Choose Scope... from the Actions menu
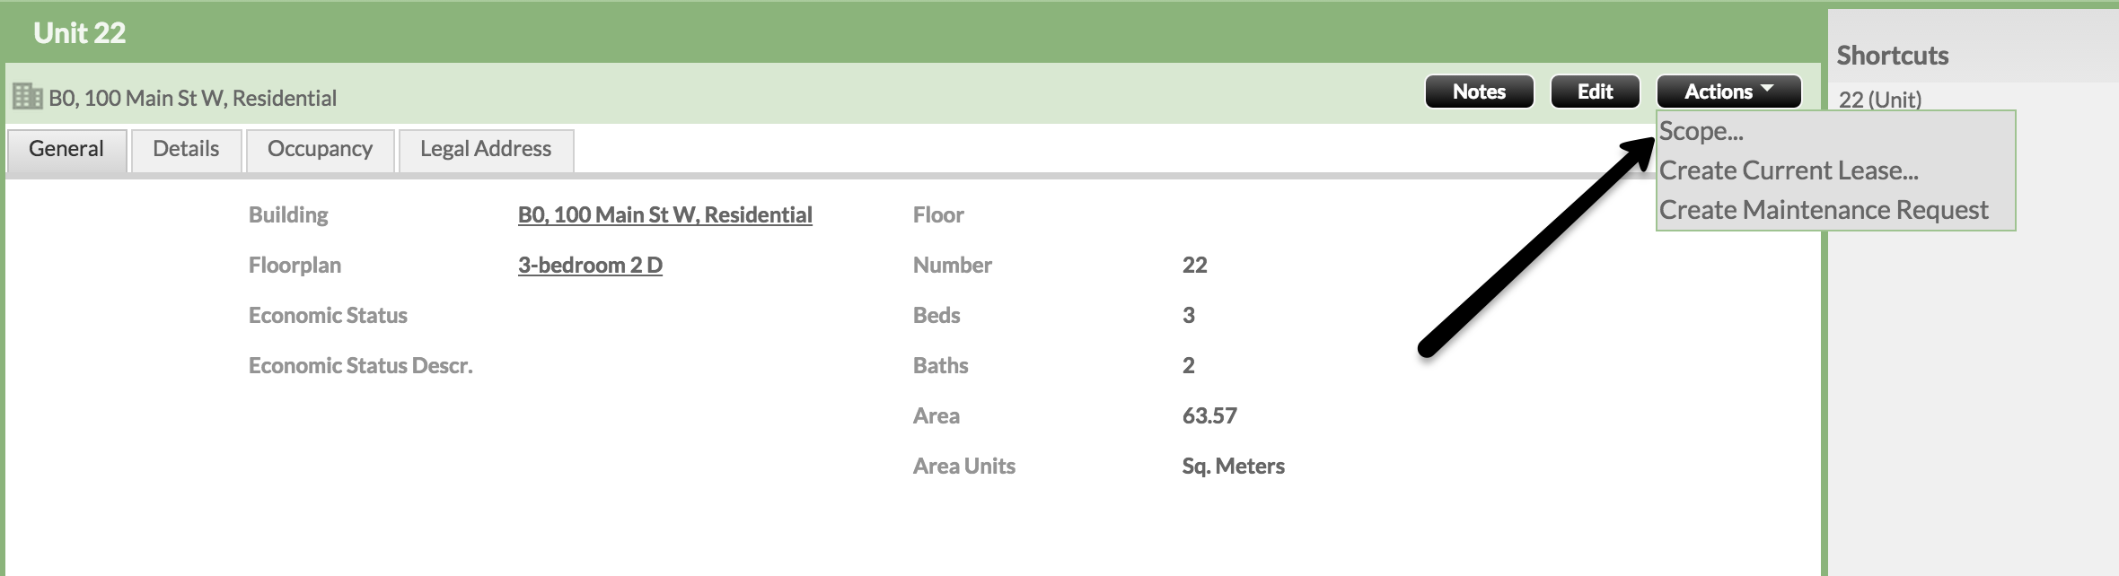2119x576 pixels. click(x=1701, y=132)
